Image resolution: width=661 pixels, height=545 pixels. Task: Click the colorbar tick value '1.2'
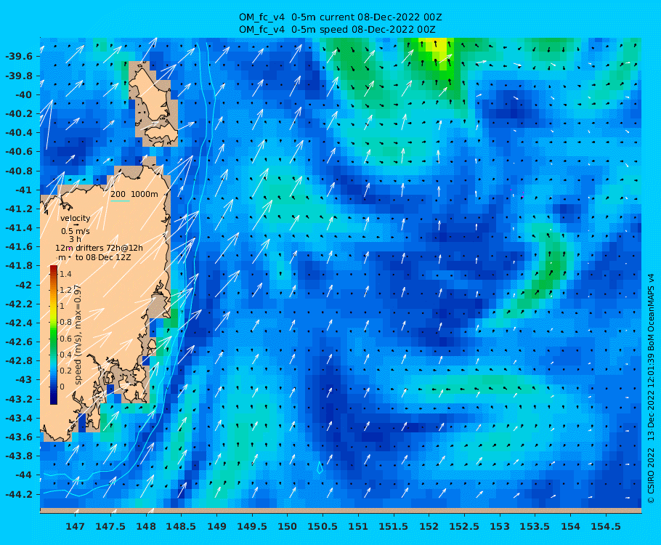65,290
